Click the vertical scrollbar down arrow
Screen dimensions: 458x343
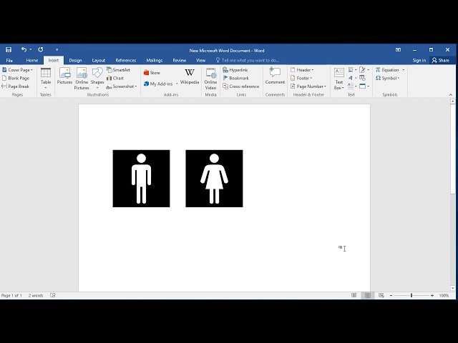click(453, 288)
